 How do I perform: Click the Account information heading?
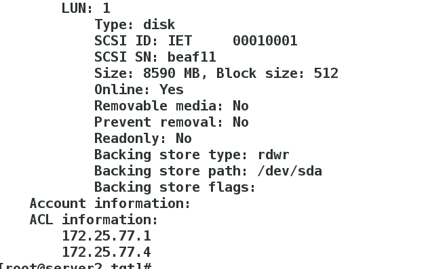pos(110,204)
